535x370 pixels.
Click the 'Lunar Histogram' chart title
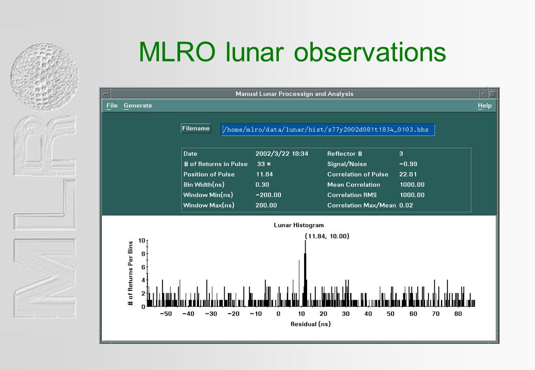click(x=298, y=225)
